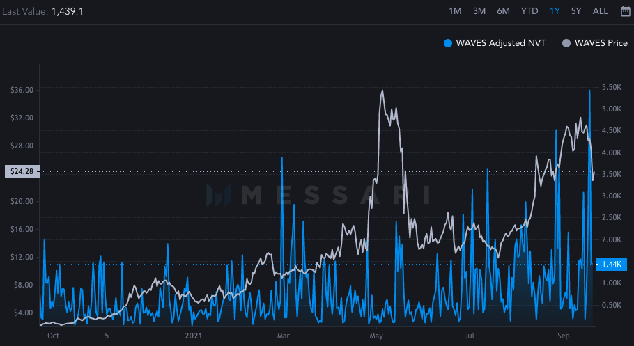Click the 2.00K right axis label
Viewport: 634px width, 346px height.
[612, 239]
